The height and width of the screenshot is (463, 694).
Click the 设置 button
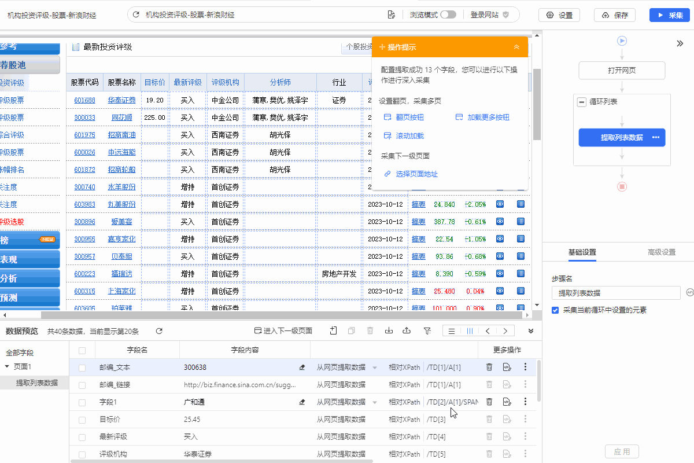559,15
